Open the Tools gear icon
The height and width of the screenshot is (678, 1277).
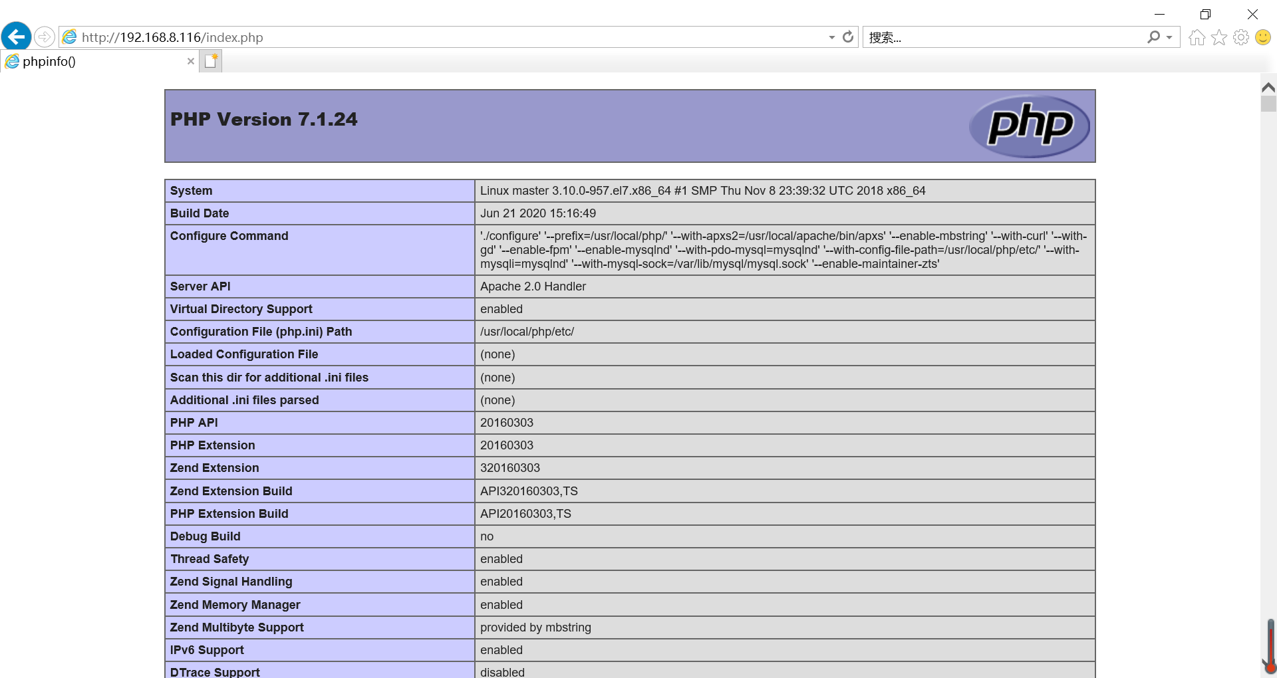[x=1241, y=37]
